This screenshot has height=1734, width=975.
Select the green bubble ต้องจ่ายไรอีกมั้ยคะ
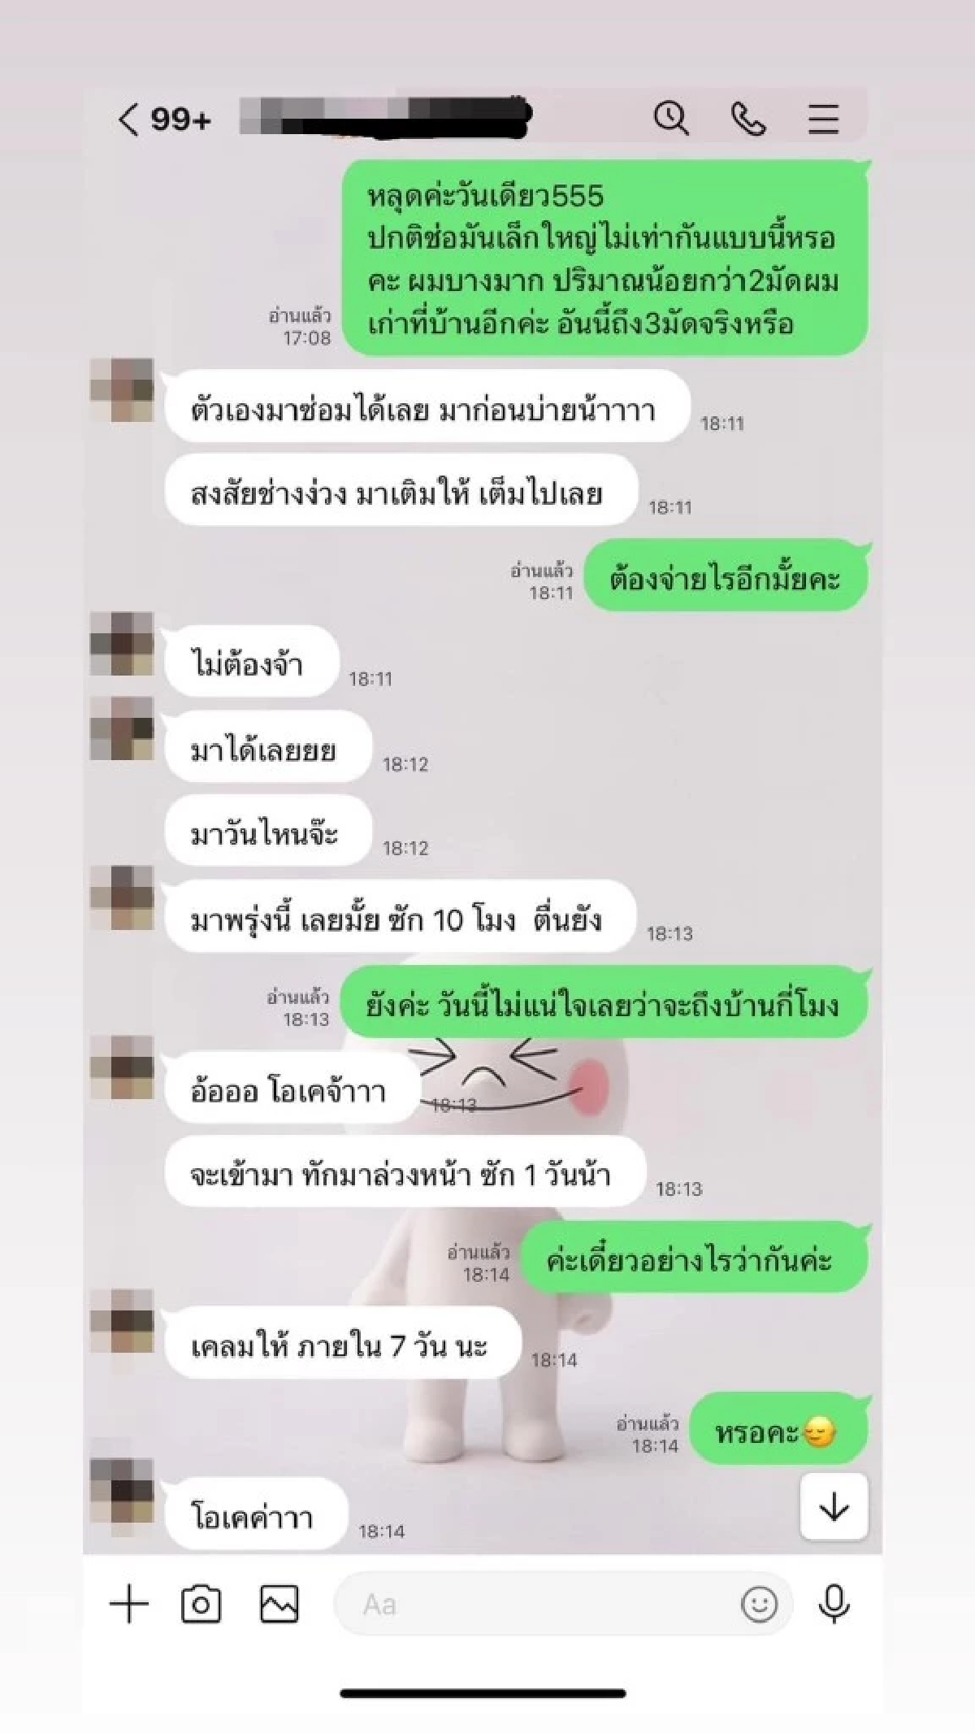click(726, 577)
